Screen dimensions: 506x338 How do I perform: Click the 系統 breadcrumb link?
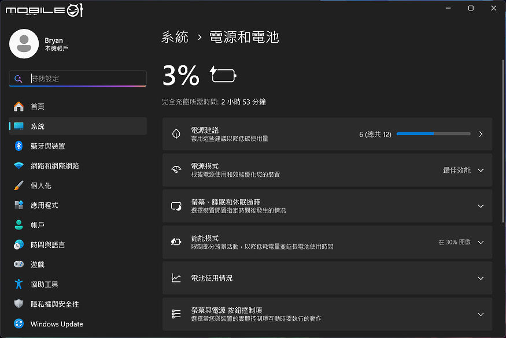(x=175, y=37)
